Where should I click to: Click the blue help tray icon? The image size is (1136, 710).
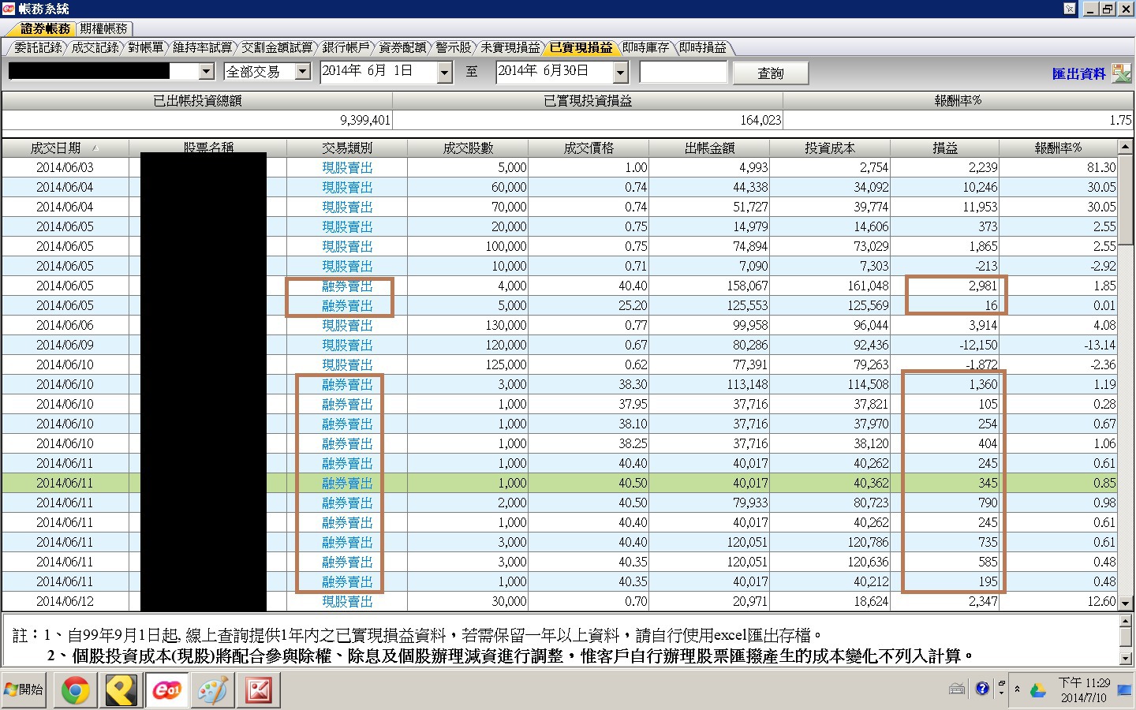(x=982, y=689)
